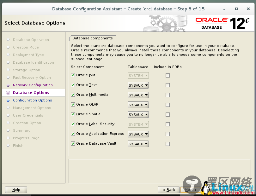Open the Oracle Multimedia tablespace dropdown
Image resolution: width=256 pixels, height=196 pixels.
click(x=138, y=95)
